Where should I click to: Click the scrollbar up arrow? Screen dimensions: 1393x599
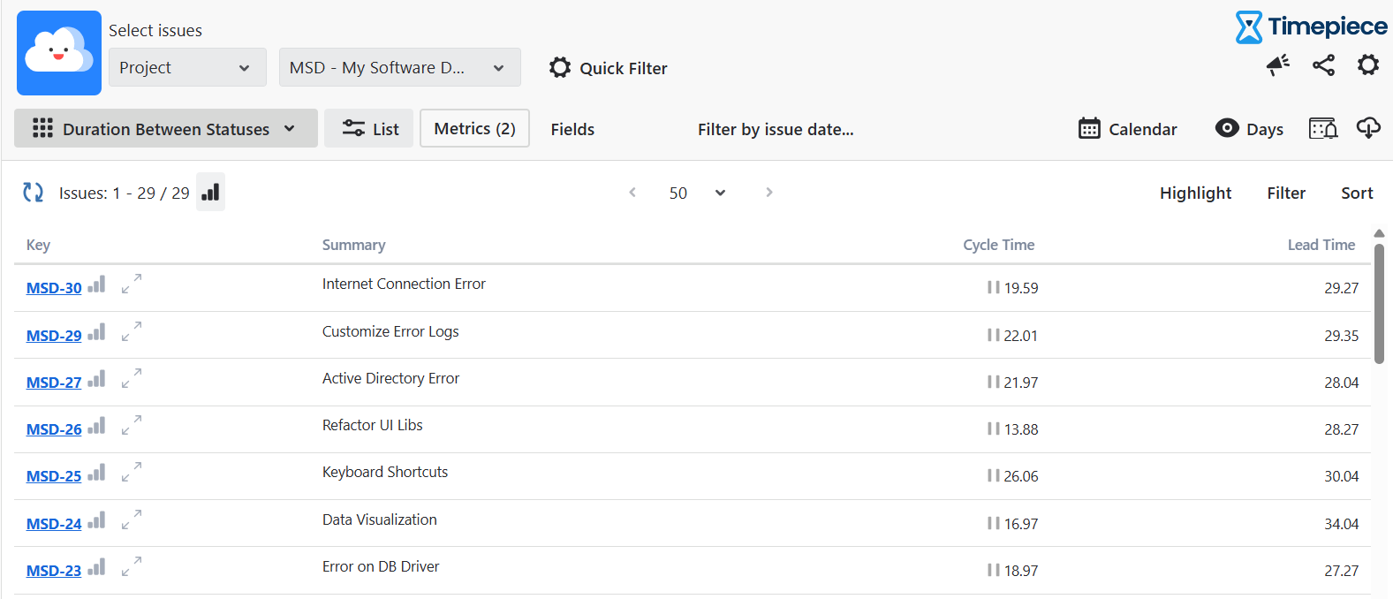coord(1379,233)
